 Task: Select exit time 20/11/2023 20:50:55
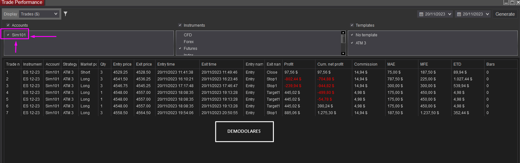click(x=219, y=113)
